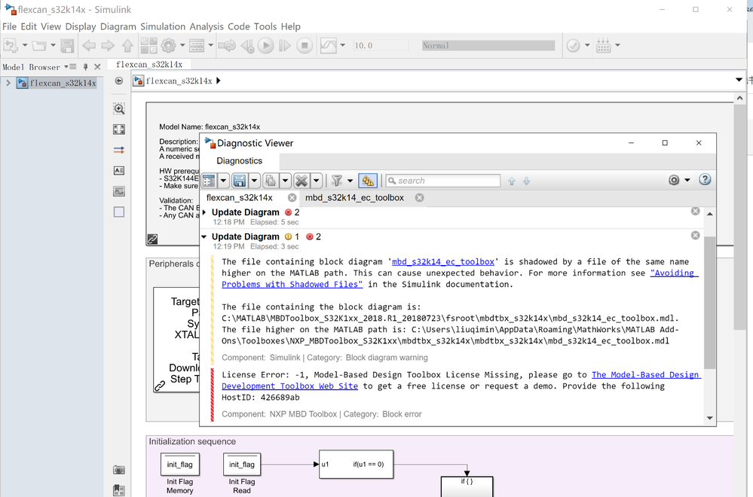Click the copy diagnostics icon in Diagnostic Viewer
Image resolution: width=753 pixels, height=497 pixels.
(x=271, y=181)
